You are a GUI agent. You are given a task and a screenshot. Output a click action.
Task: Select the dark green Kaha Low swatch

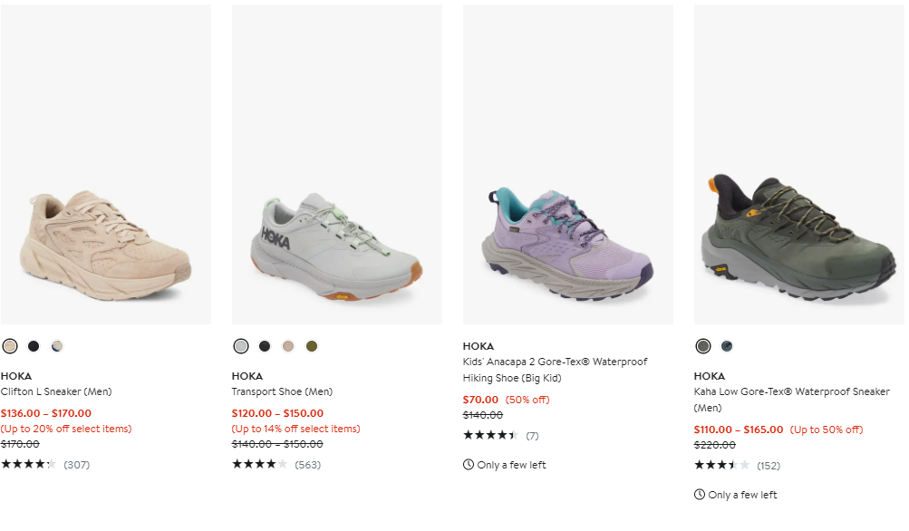(703, 346)
